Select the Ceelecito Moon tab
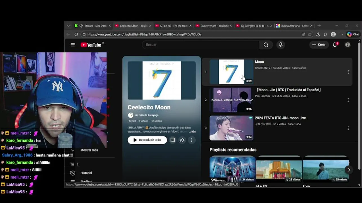The width and height of the screenshot is (362, 203). 133,26
